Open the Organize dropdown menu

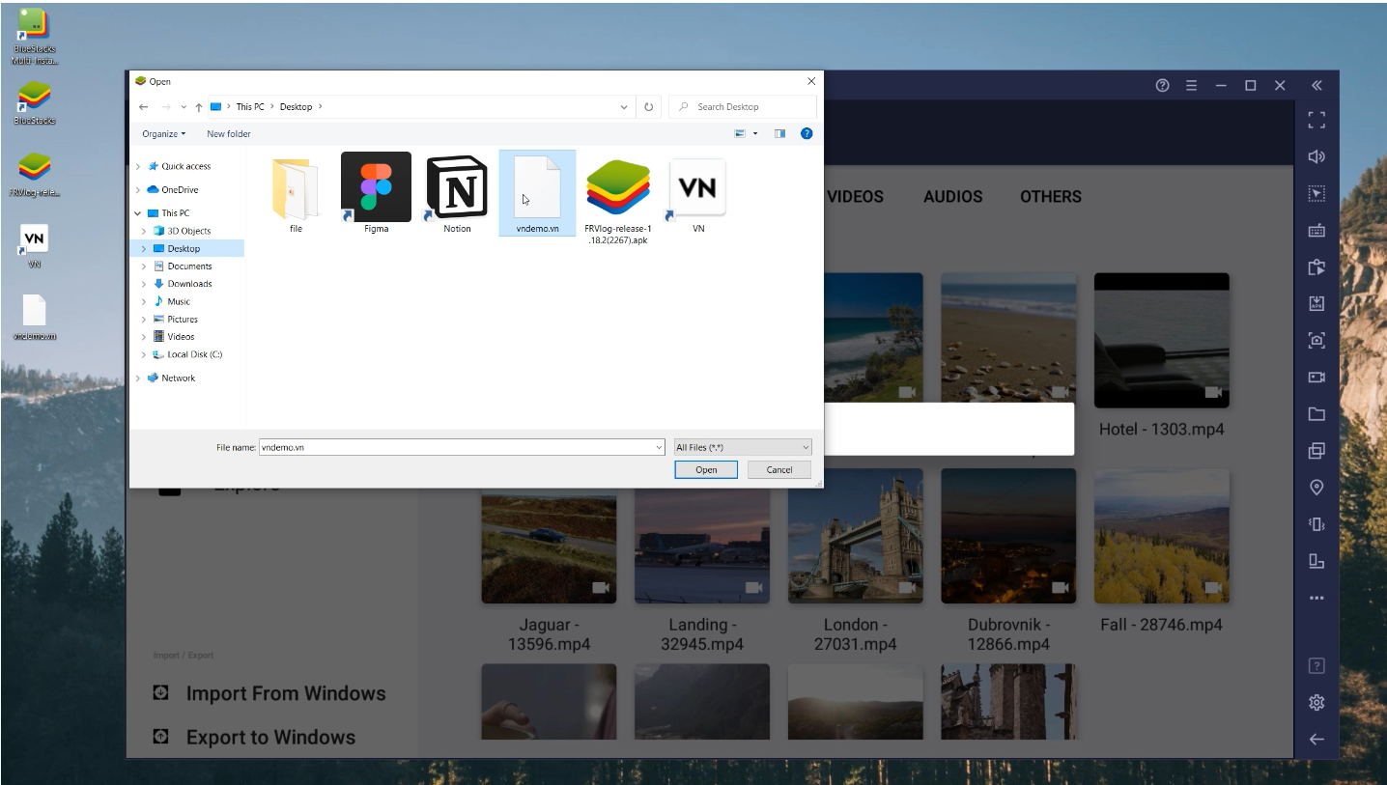tap(163, 133)
